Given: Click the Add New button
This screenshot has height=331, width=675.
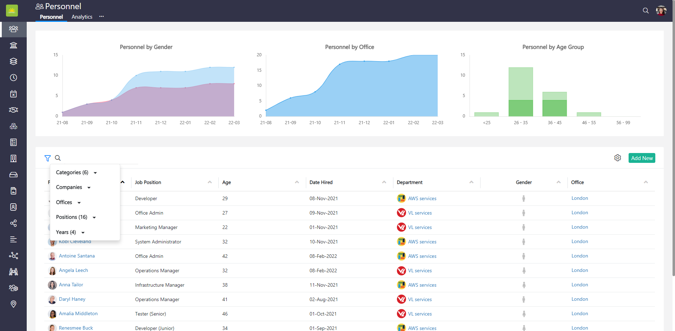Looking at the screenshot, I should coord(642,158).
